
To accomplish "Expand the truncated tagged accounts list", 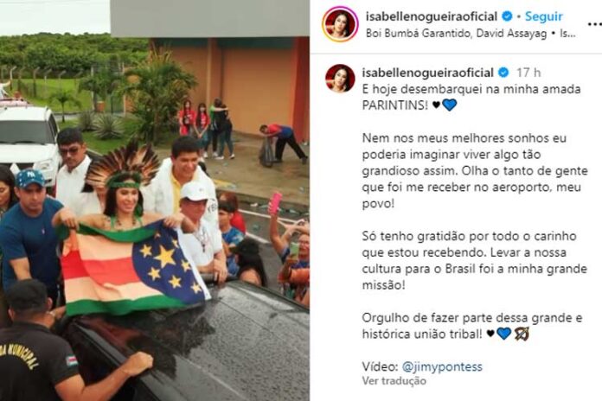I will tap(567, 34).
